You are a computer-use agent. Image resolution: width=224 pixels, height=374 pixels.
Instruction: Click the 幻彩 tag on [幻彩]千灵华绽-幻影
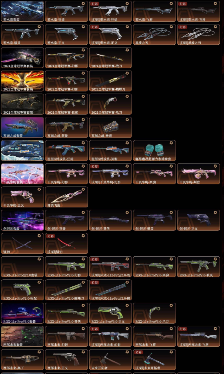(x=95, y=166)
